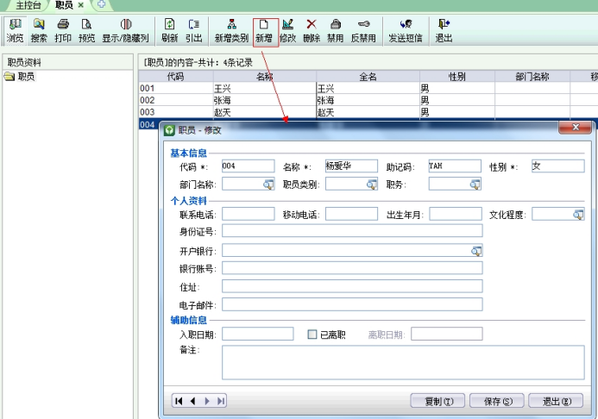598x419 pixels.
Task: Click the 助记码 field
Action: (455, 166)
